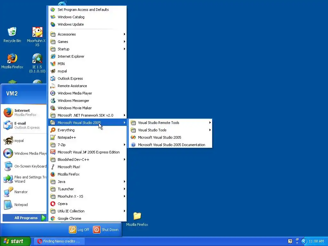Click the Remote Assistance icon
The width and height of the screenshot is (328, 246).
tap(53, 86)
